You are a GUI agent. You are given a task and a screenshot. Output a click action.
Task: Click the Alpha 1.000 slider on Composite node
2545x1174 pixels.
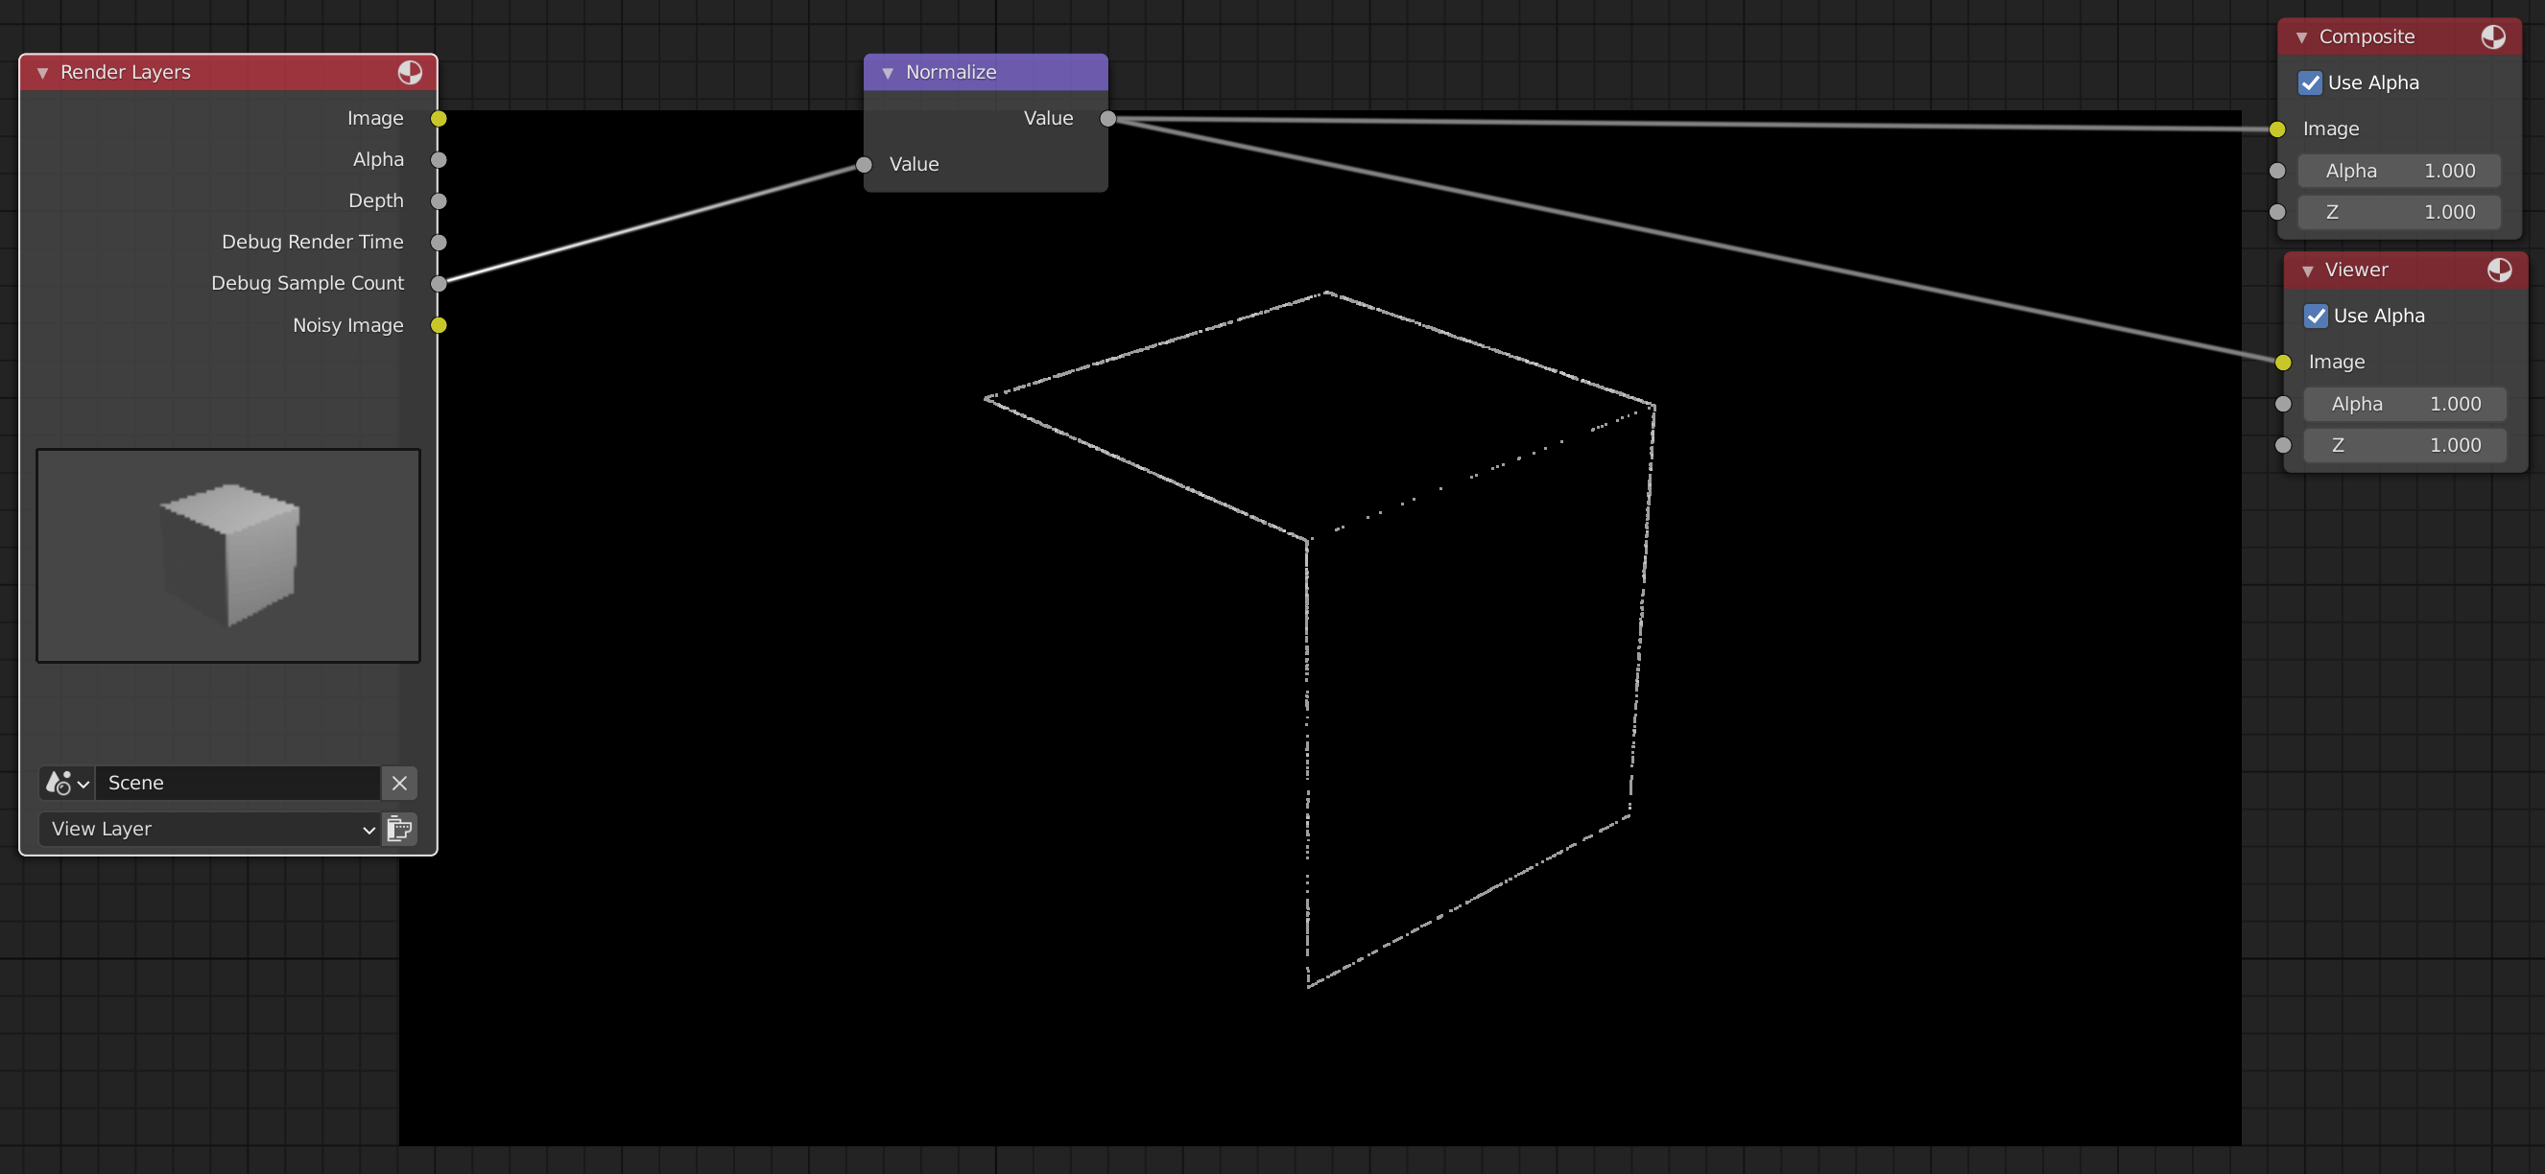click(2399, 170)
